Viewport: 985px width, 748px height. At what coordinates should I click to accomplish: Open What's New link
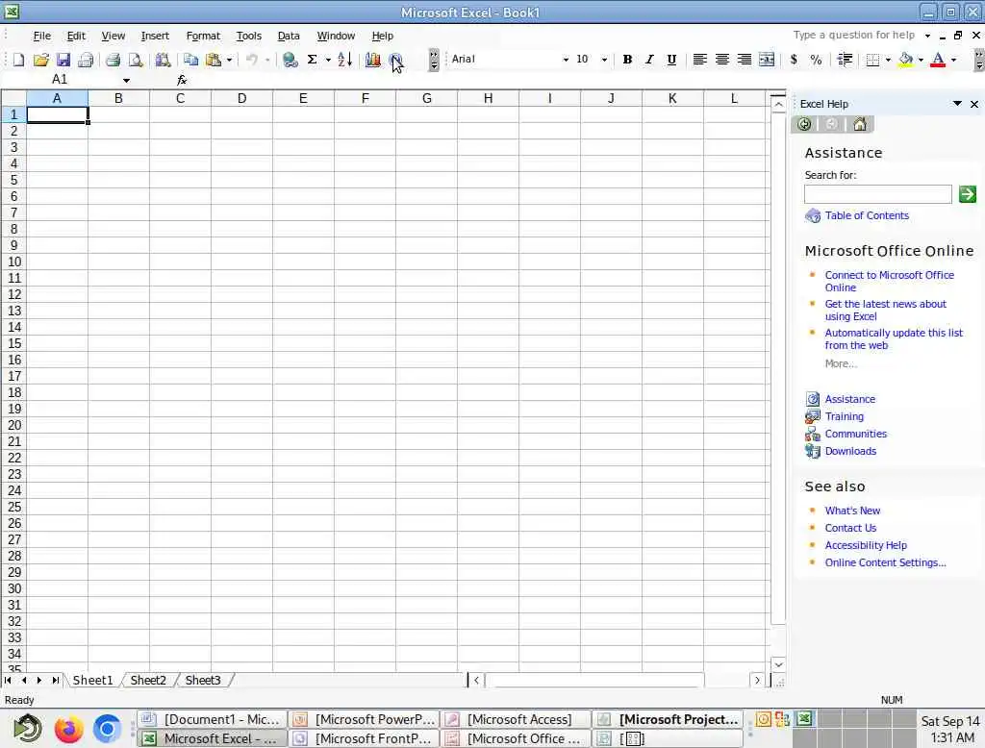[852, 511]
